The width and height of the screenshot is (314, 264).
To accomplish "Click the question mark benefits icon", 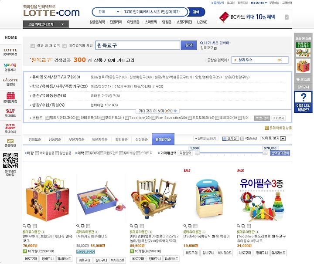I will click(304, 102).
